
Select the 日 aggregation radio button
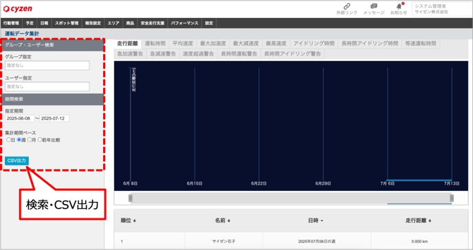point(8,139)
